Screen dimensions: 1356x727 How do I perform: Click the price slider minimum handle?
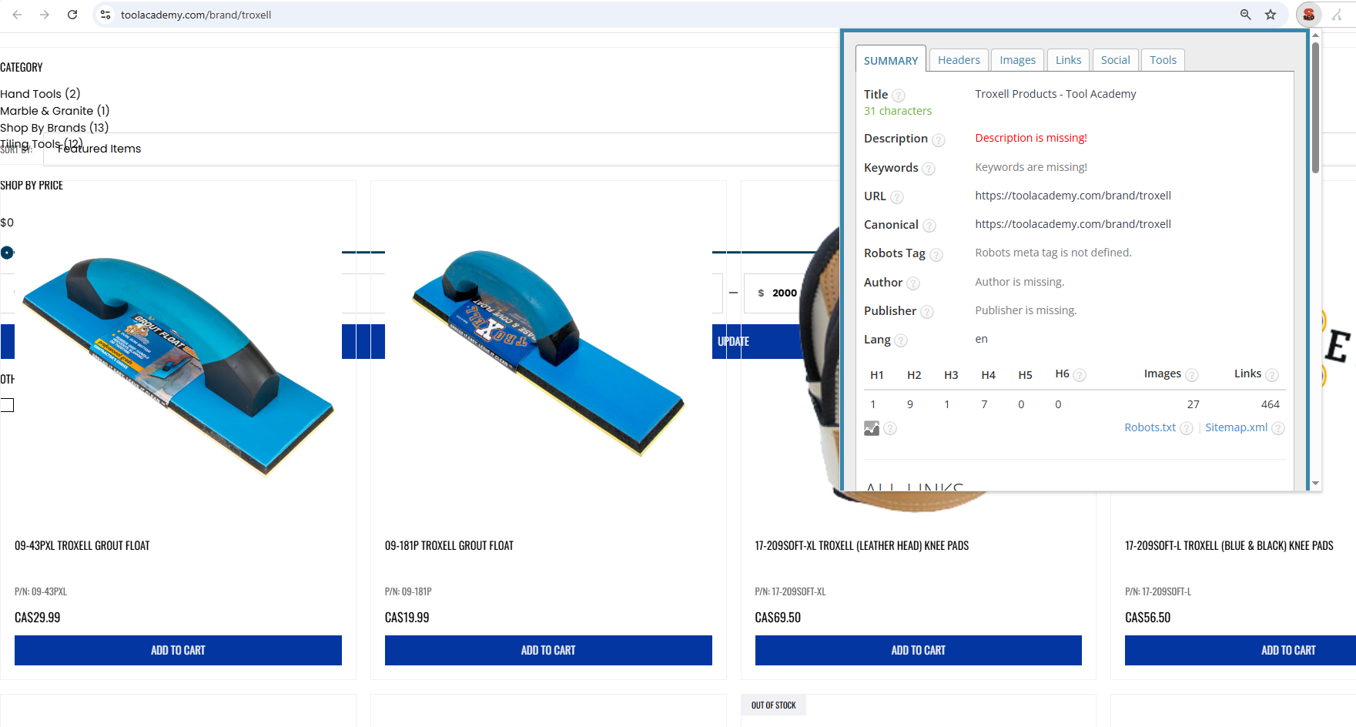[x=7, y=253]
